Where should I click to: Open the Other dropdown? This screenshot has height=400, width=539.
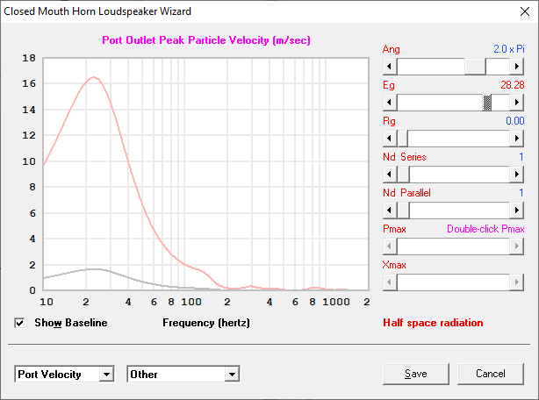232,375
